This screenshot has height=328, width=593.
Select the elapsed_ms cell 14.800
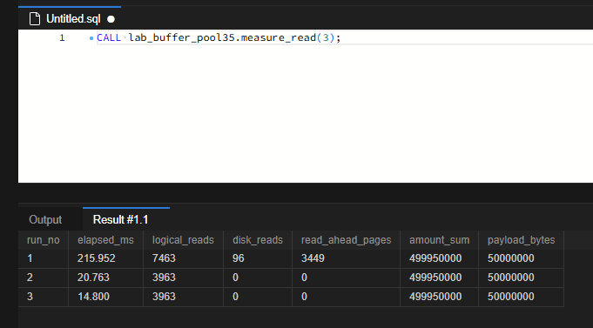(105, 297)
